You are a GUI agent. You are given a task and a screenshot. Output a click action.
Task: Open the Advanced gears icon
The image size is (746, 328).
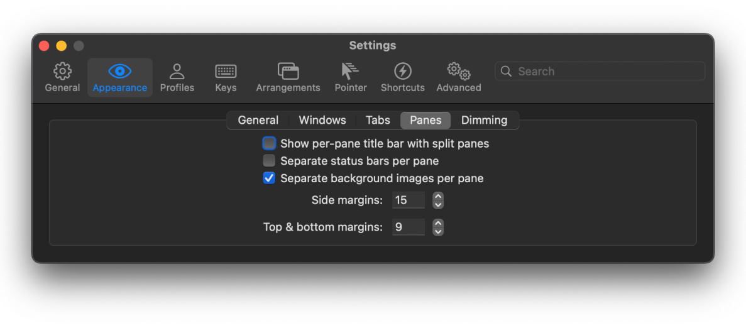(458, 71)
